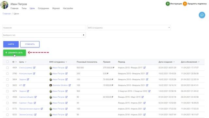
Task: Edit employee icon next to Stanislav Strokov
Action: pyautogui.click(x=70, y=85)
